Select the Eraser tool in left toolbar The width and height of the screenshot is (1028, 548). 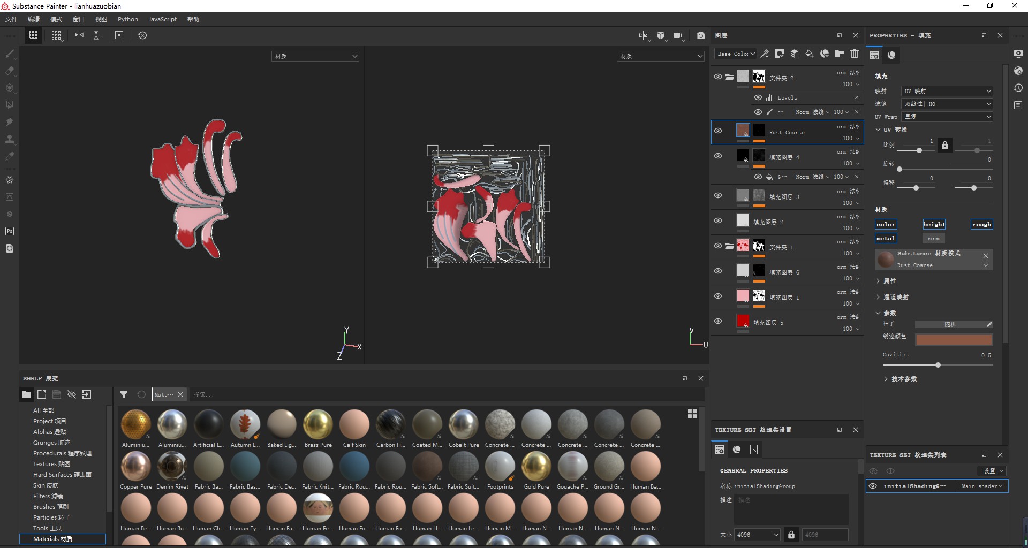(10, 71)
